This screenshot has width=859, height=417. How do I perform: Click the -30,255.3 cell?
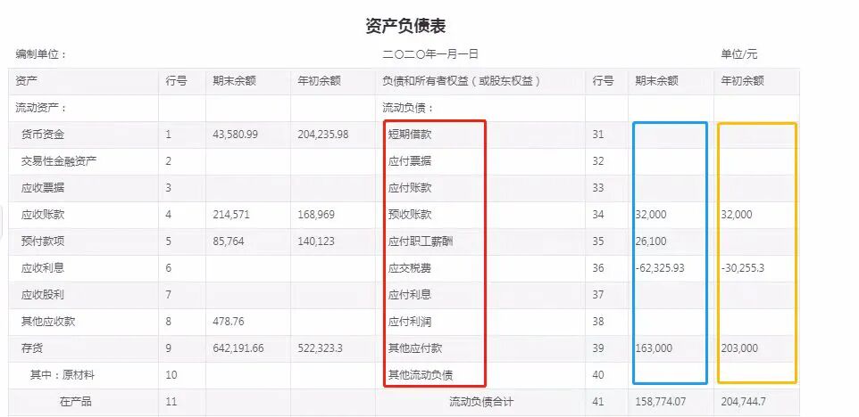pyautogui.click(x=742, y=268)
